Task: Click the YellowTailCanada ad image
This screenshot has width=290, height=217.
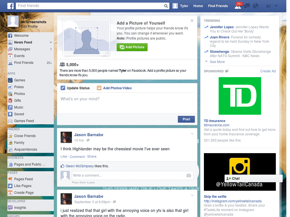Action: 240,172
